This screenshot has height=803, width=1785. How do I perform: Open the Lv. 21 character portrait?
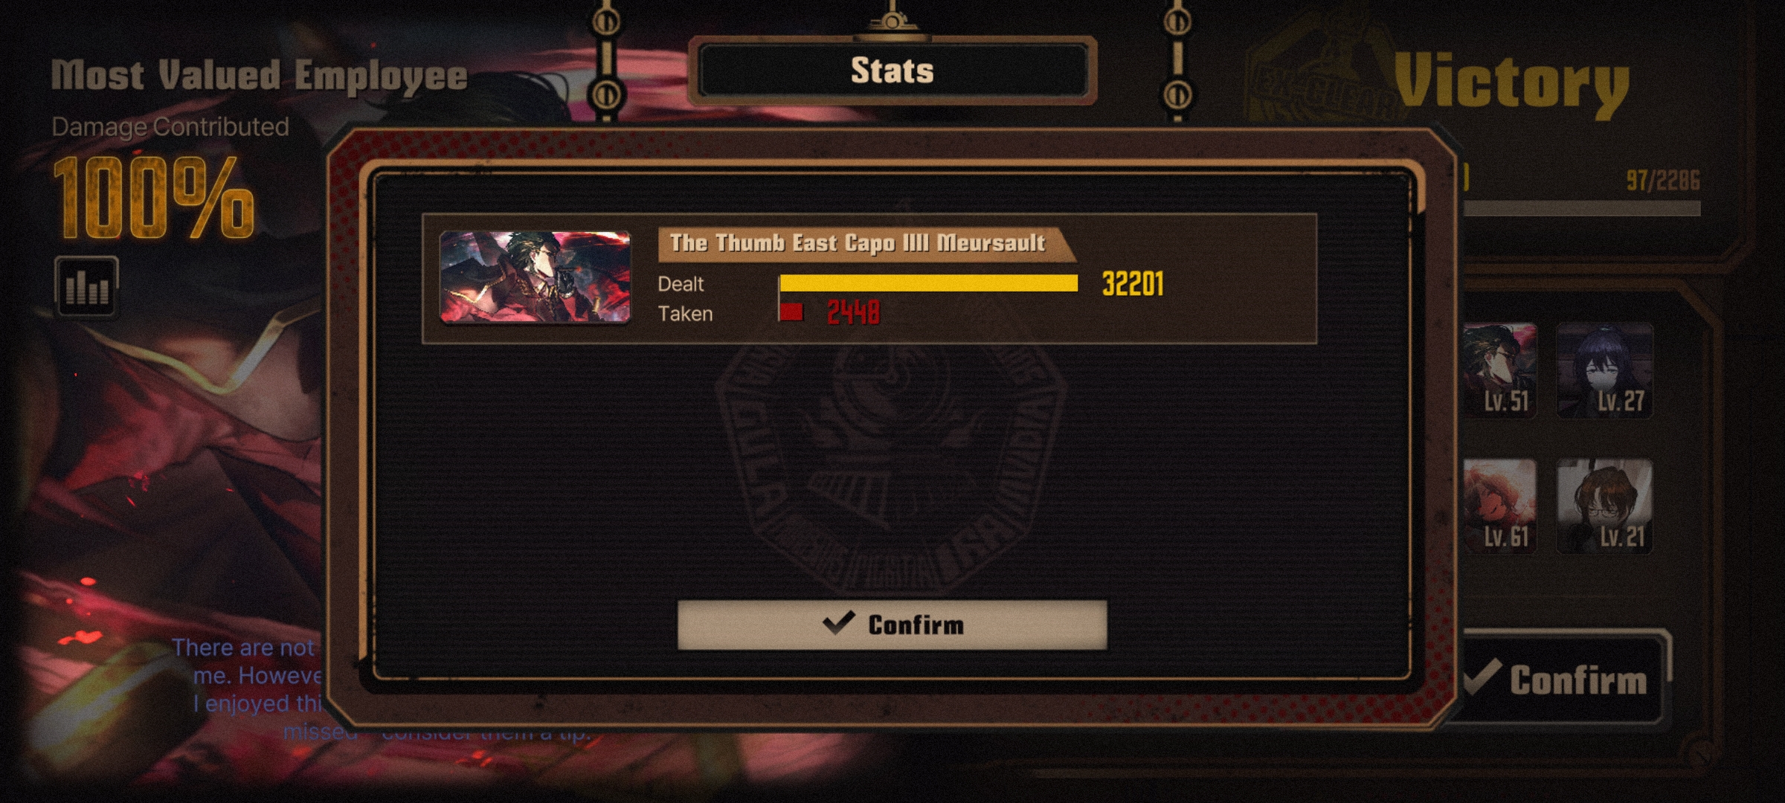pyautogui.click(x=1605, y=506)
